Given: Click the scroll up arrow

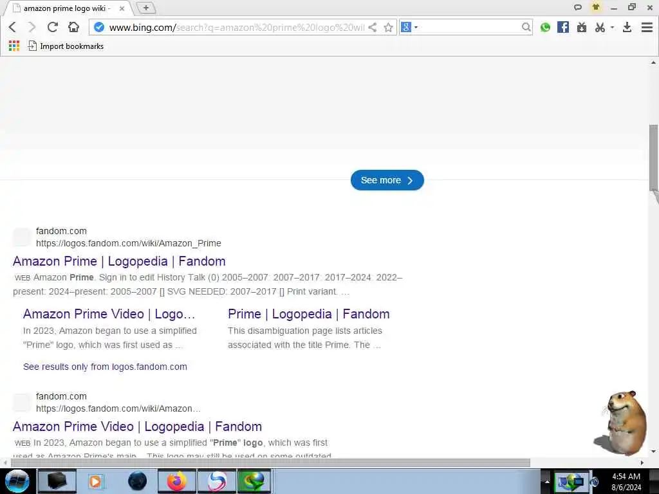Looking at the screenshot, I should 653,62.
